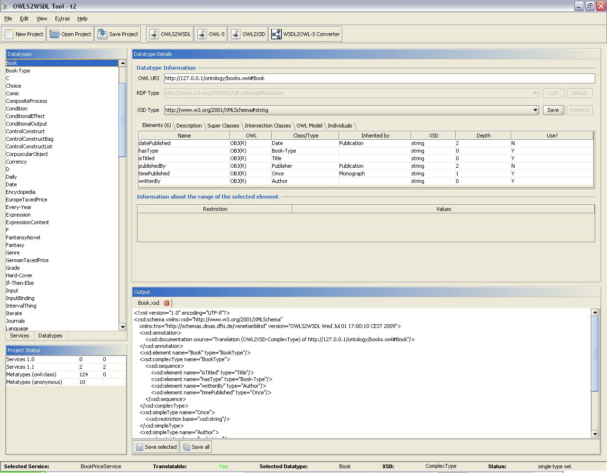Save the selected XSD Type
This screenshot has width=607, height=473.
553,110
